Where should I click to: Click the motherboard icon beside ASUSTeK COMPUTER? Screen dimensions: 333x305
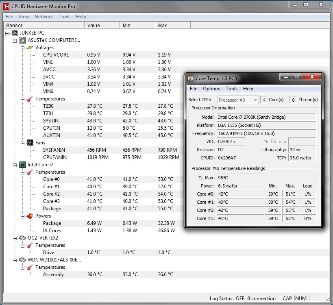pyautogui.click(x=22, y=40)
